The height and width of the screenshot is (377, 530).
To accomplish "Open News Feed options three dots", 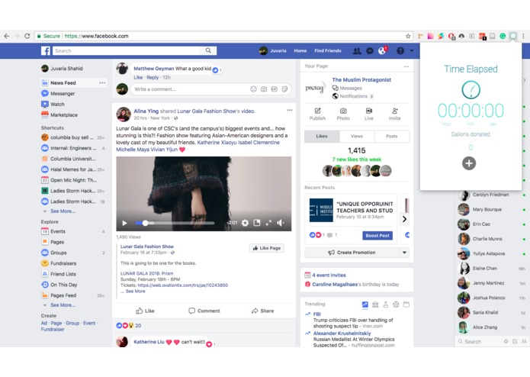I will point(102,83).
